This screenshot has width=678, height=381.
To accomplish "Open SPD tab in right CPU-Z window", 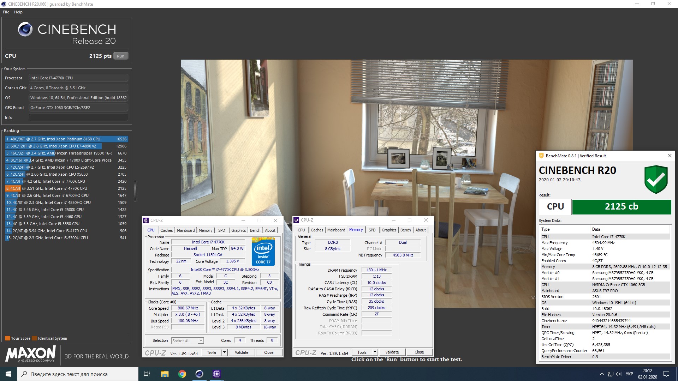I will [372, 230].
